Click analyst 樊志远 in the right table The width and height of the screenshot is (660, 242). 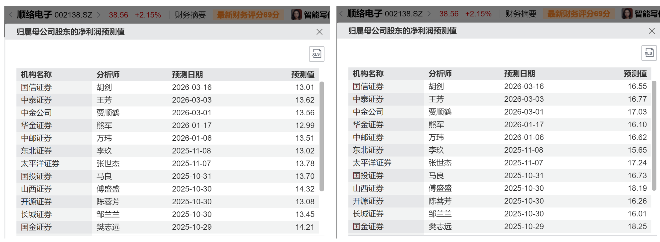(x=440, y=226)
